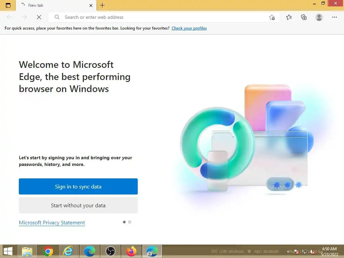The height and width of the screenshot is (258, 344).
Task: Open Action Center flag icon
Action: point(296,251)
